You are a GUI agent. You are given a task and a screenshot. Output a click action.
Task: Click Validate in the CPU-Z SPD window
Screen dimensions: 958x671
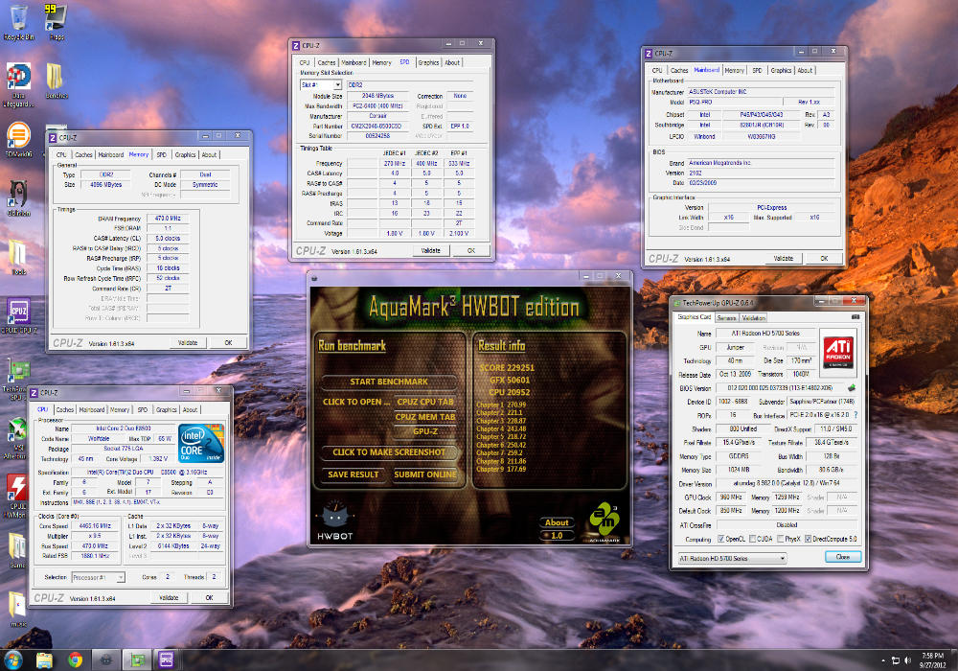pyautogui.click(x=431, y=250)
